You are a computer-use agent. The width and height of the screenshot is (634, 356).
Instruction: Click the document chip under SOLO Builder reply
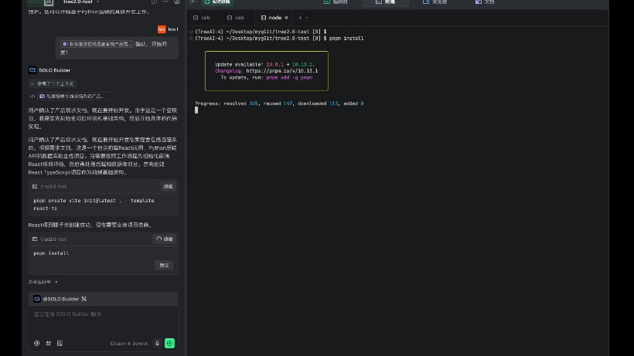[x=73, y=96]
